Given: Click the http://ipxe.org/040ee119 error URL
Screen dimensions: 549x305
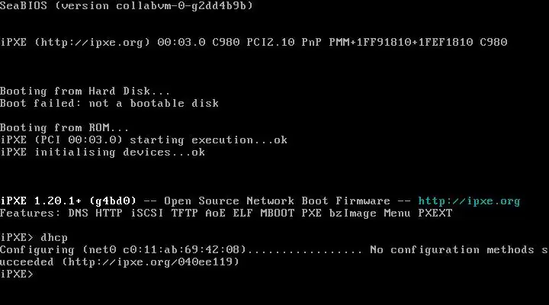Looking at the screenshot, I should pyautogui.click(x=150, y=262).
